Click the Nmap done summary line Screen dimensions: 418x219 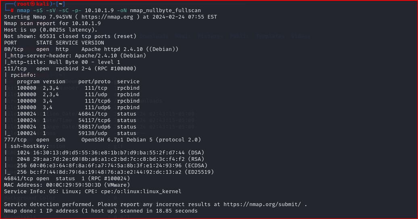point(101,211)
